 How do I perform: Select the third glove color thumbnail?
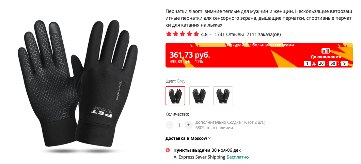tap(223, 95)
